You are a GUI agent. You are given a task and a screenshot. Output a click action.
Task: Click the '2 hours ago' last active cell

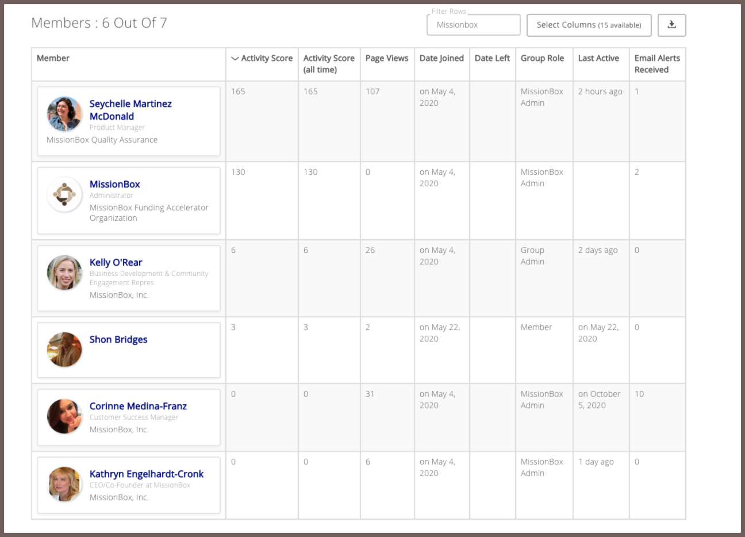pos(600,91)
